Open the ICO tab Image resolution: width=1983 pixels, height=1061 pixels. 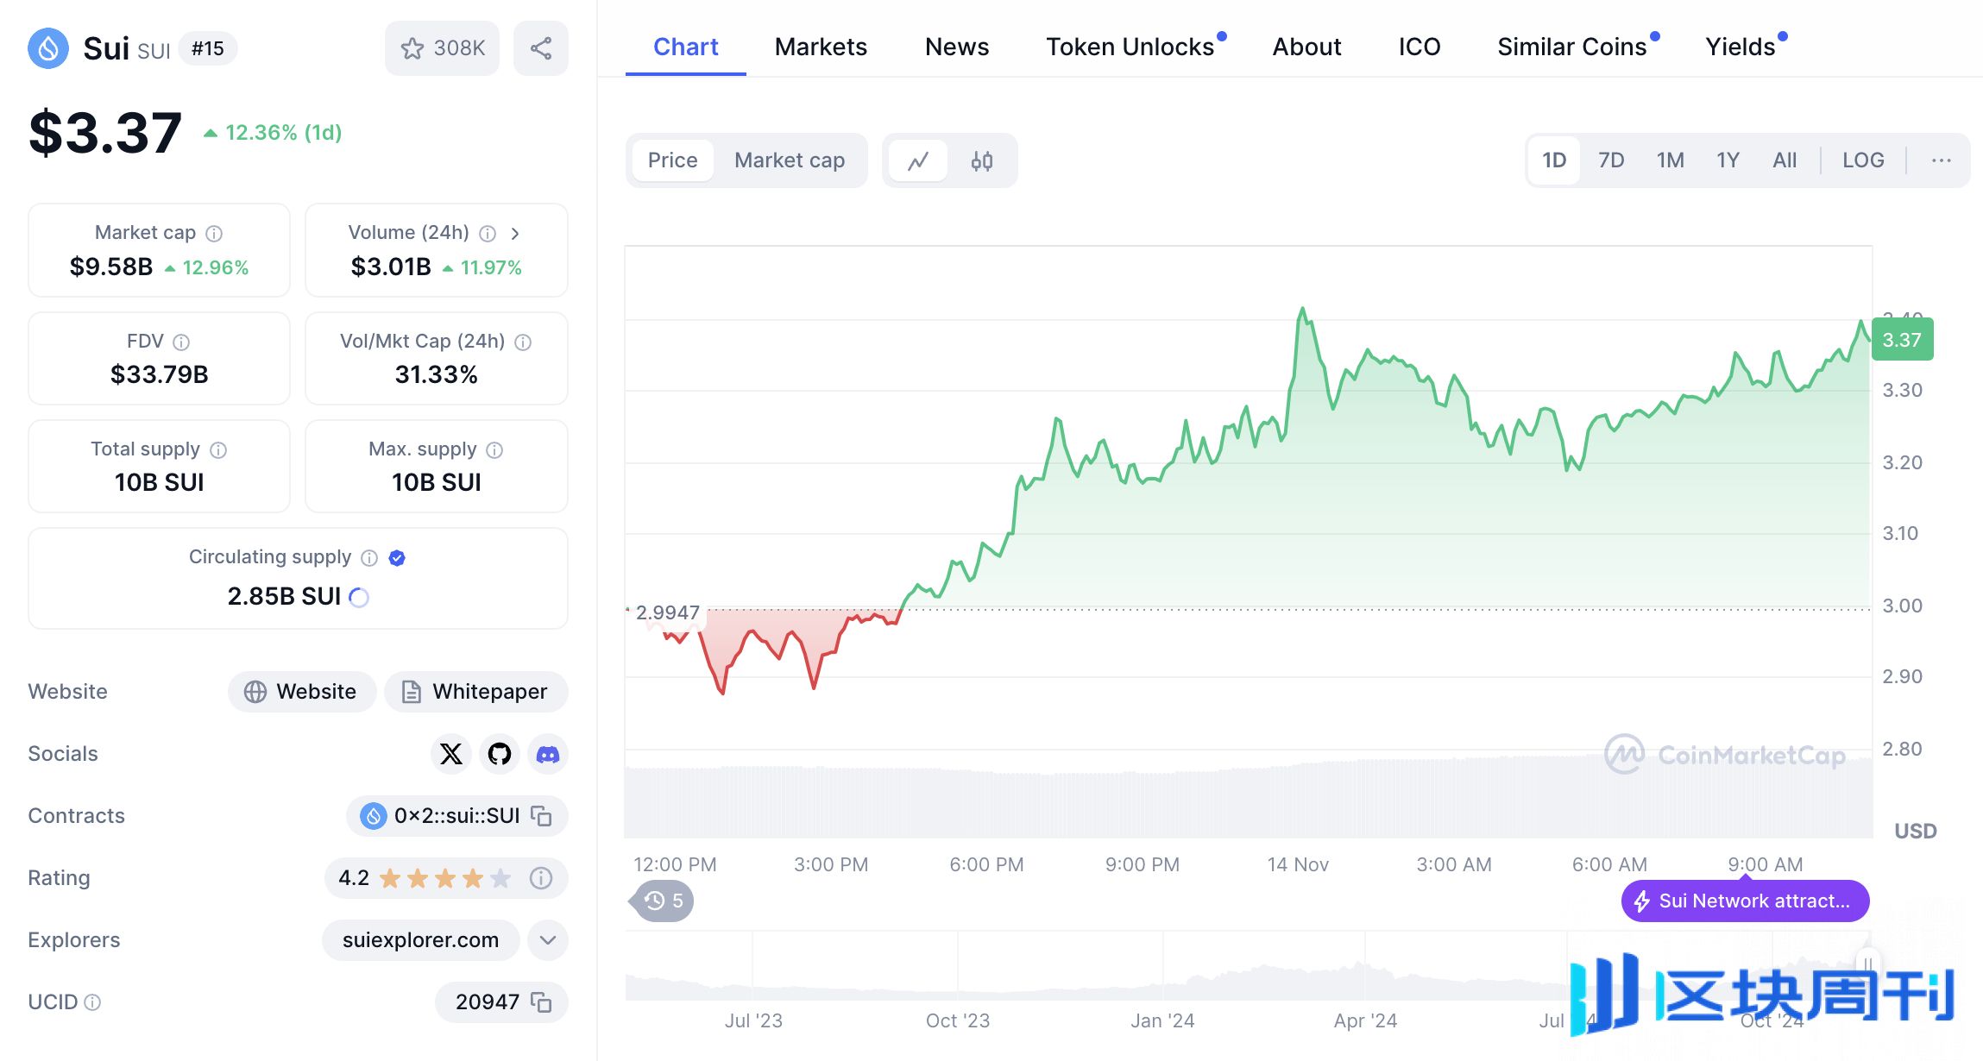click(x=1420, y=47)
